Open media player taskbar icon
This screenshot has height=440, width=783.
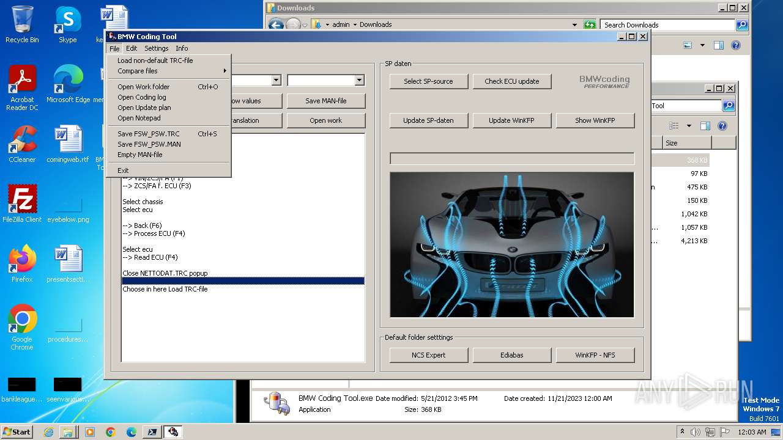point(90,432)
